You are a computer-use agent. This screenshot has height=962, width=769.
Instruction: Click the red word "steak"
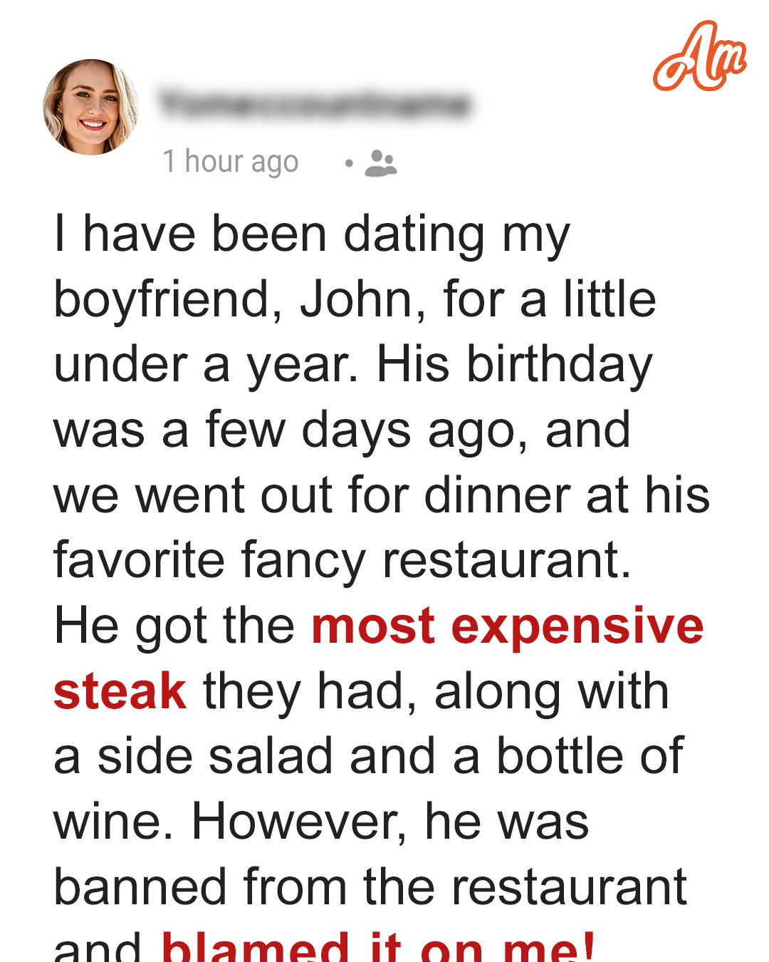(x=120, y=691)
